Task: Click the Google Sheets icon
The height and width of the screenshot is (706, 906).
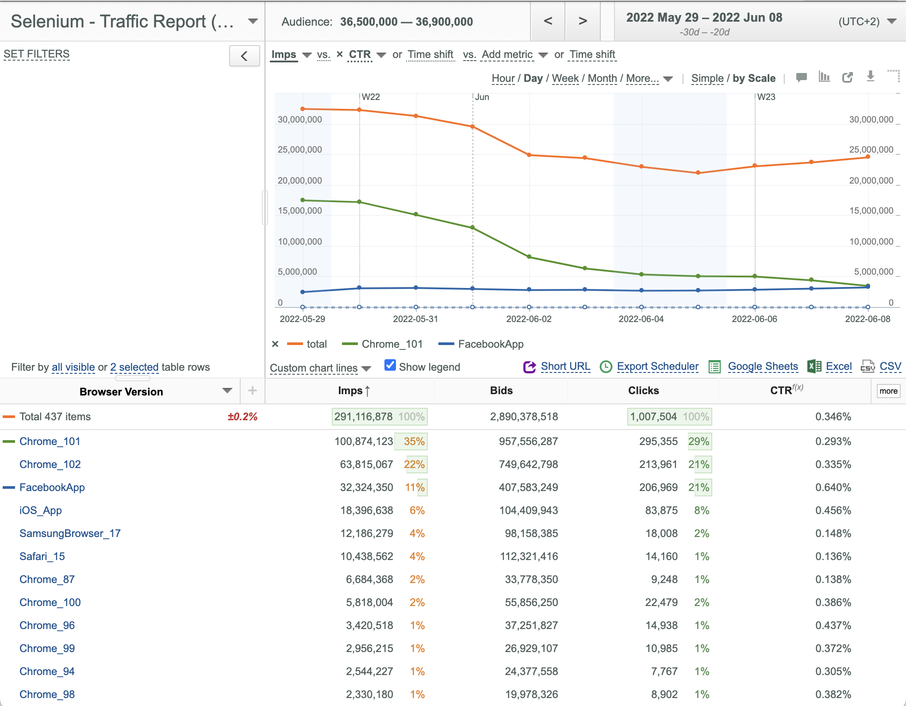Action: click(x=714, y=367)
